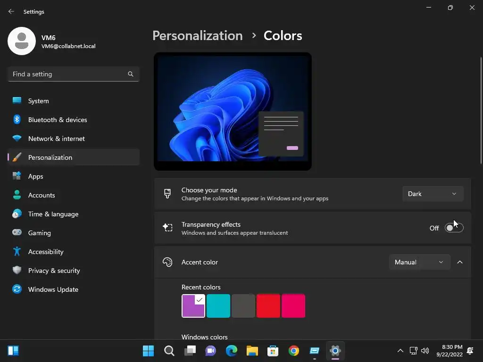Click the Accounts person icon
This screenshot has width=483, height=362.
[x=17, y=195]
